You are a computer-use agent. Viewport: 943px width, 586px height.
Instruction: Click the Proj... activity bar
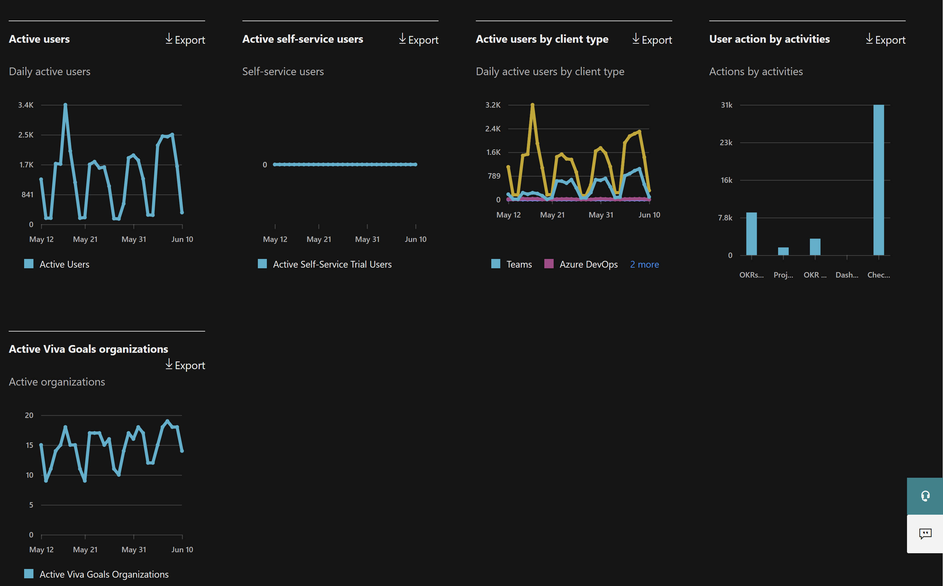783,251
